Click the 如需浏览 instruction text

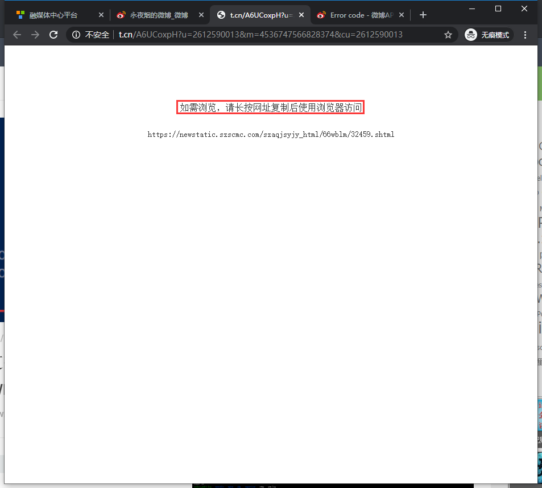271,107
